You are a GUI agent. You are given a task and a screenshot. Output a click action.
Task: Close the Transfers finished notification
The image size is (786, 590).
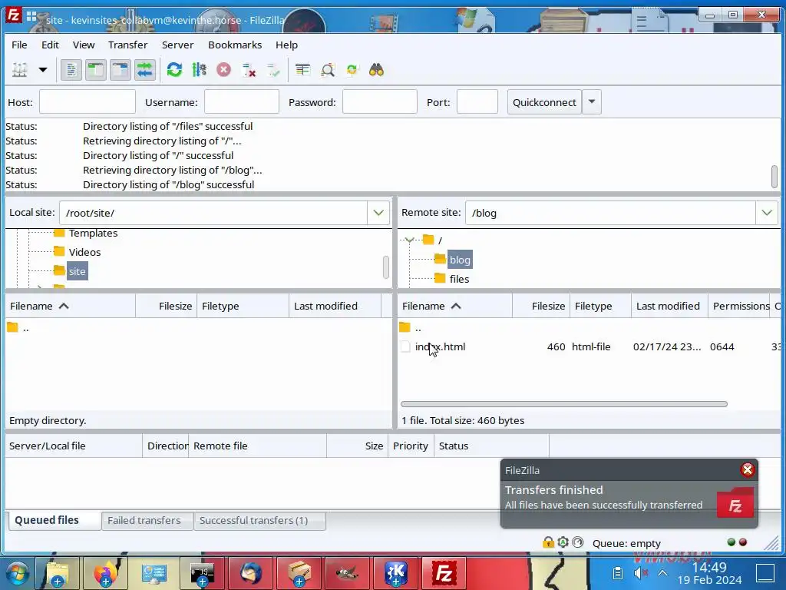pos(748,469)
